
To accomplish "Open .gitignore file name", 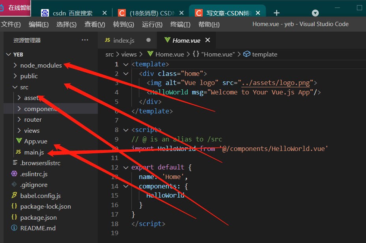I will coord(34,185).
